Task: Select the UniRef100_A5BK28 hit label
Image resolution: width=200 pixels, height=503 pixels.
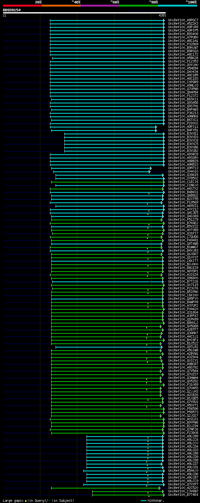Action: coord(183,58)
